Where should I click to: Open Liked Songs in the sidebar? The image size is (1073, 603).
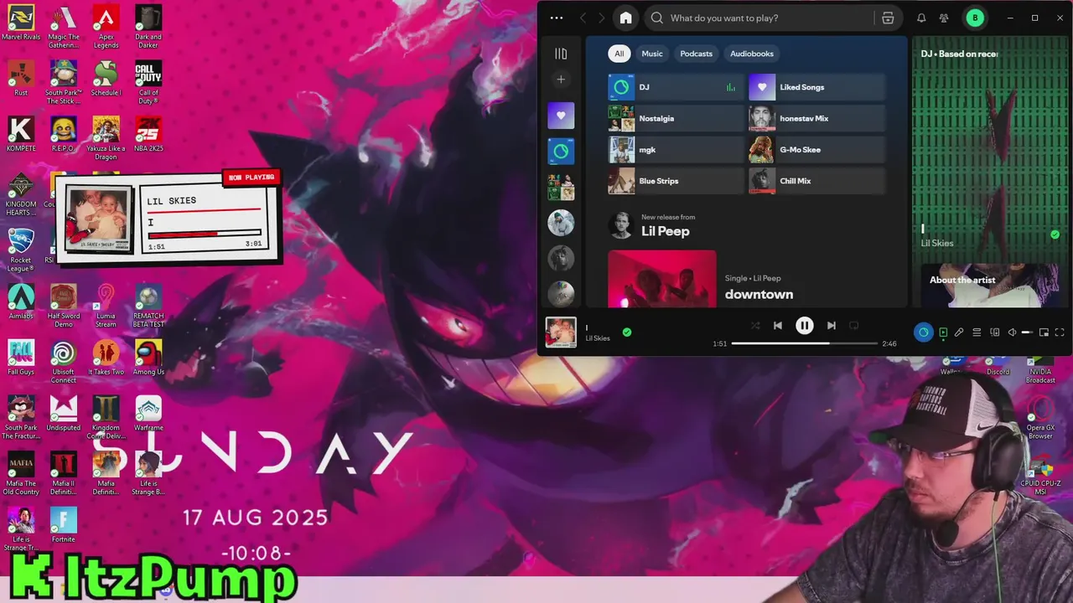pos(561,116)
